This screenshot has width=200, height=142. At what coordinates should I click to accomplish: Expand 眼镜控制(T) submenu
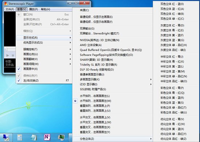coord(44,49)
